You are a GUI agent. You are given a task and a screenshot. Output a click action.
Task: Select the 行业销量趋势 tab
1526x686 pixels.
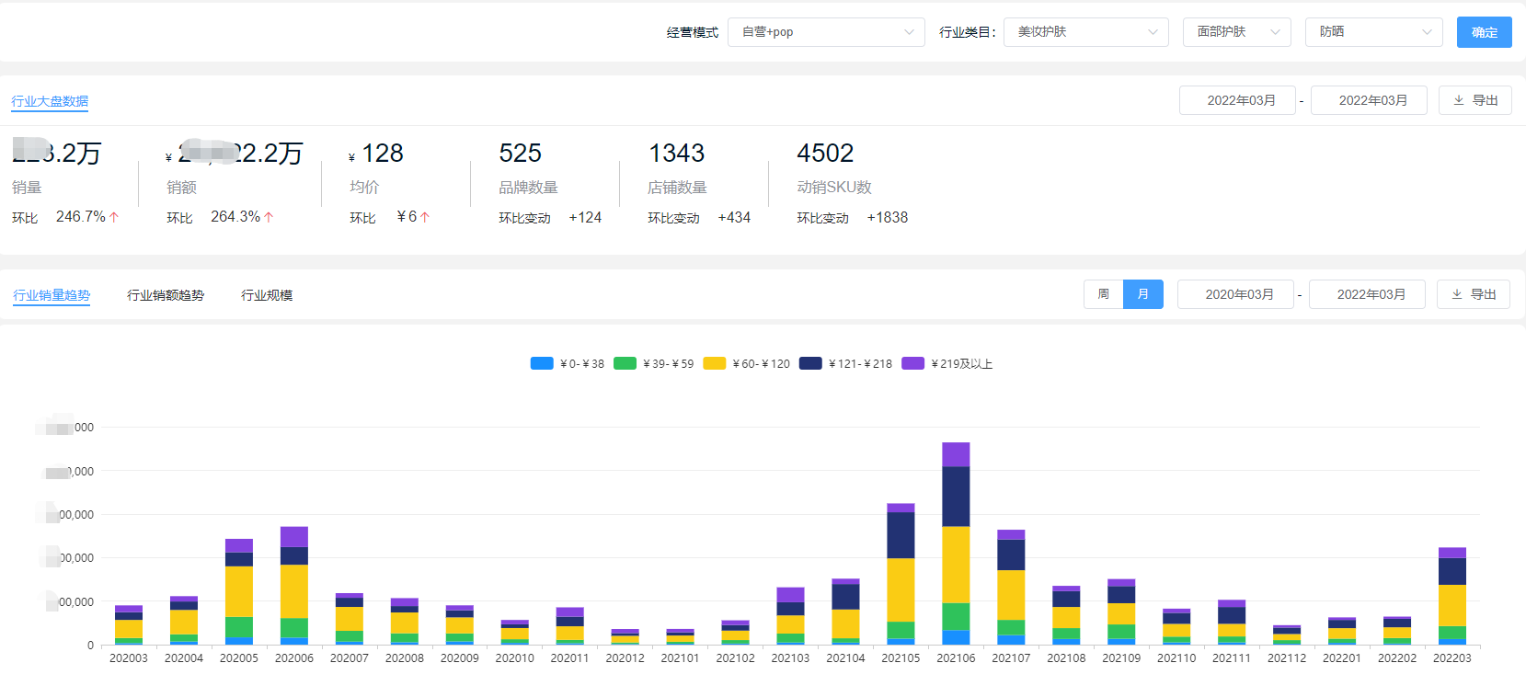(52, 295)
